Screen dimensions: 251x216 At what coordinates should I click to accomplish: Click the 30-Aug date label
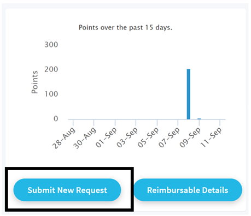point(85,138)
